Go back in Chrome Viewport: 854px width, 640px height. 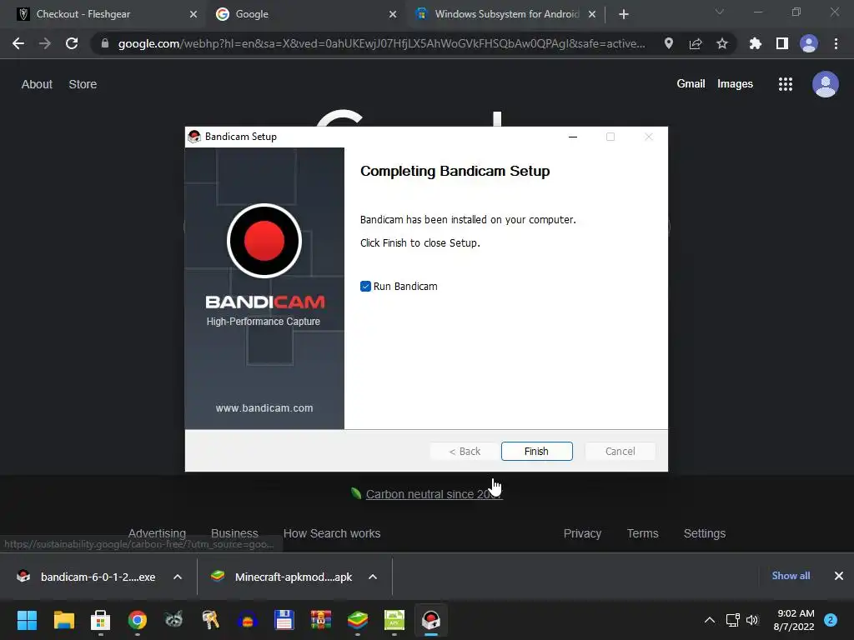[x=18, y=43]
